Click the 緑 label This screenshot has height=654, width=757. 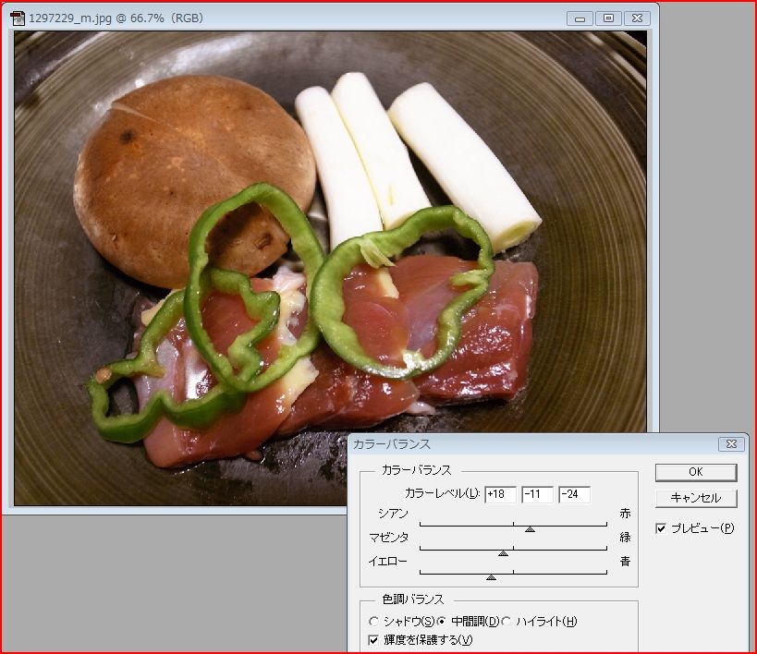coord(625,538)
